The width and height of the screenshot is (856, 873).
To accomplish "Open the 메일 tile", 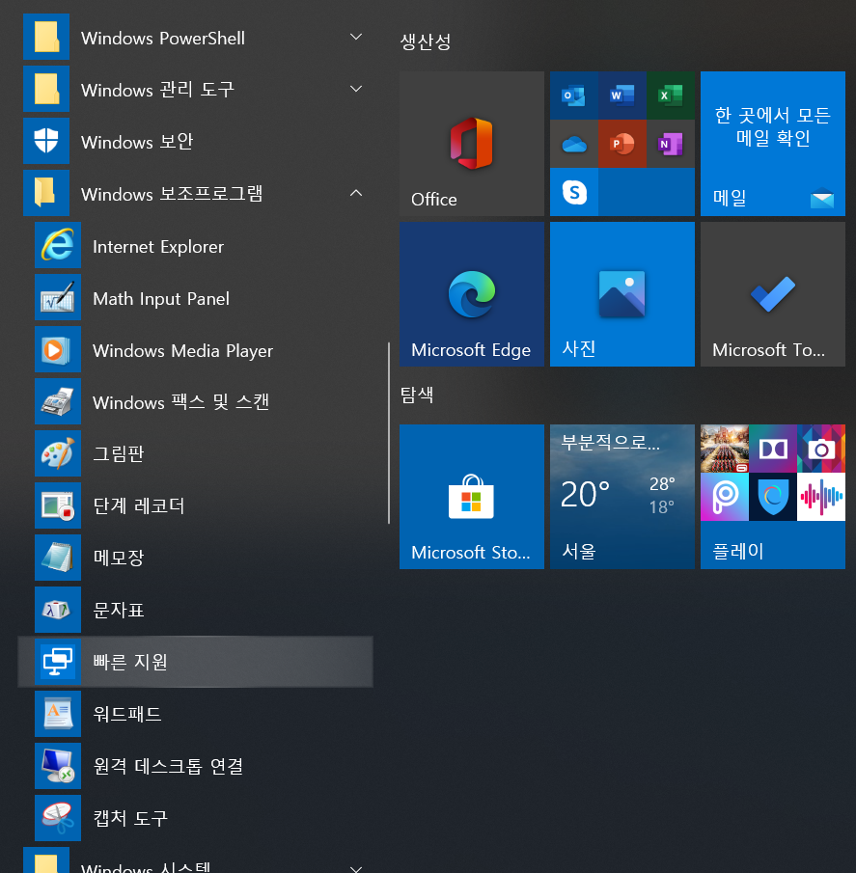I will (772, 144).
